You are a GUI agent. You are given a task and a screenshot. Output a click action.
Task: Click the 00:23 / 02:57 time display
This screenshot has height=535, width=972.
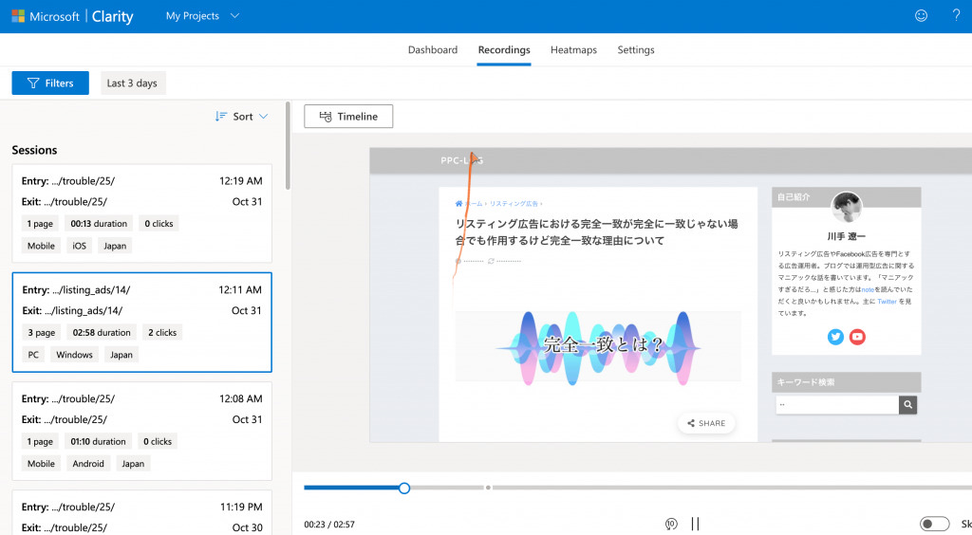coord(329,525)
